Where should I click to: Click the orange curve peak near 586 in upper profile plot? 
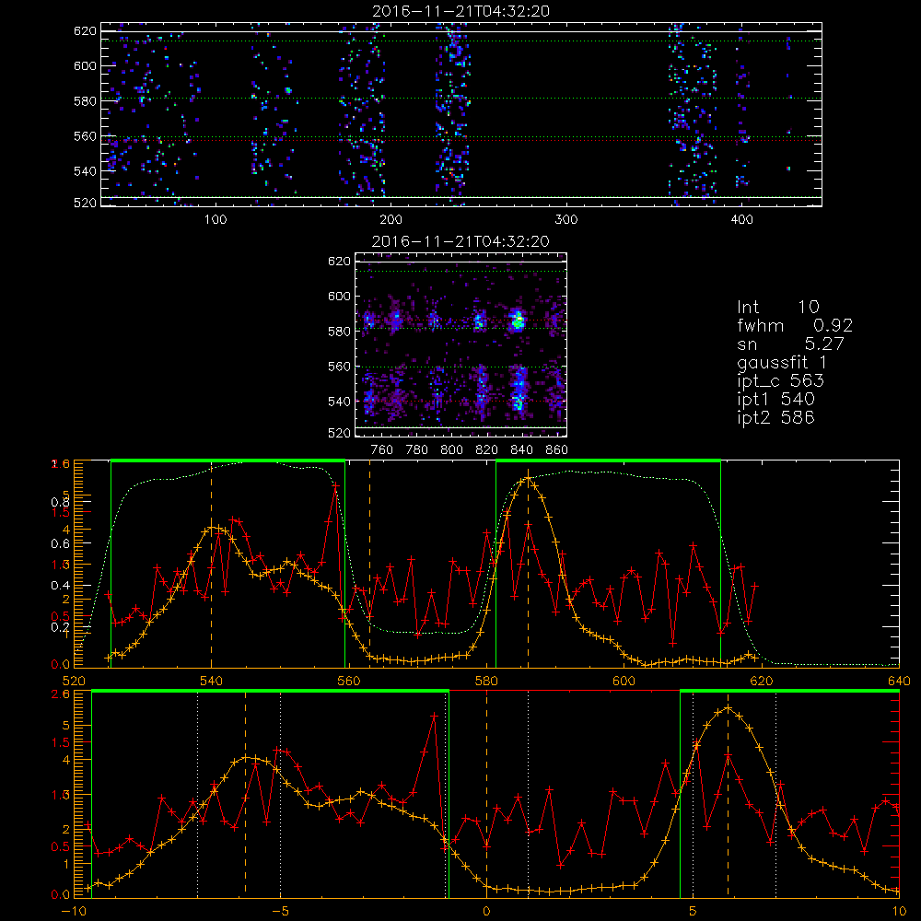(x=528, y=479)
